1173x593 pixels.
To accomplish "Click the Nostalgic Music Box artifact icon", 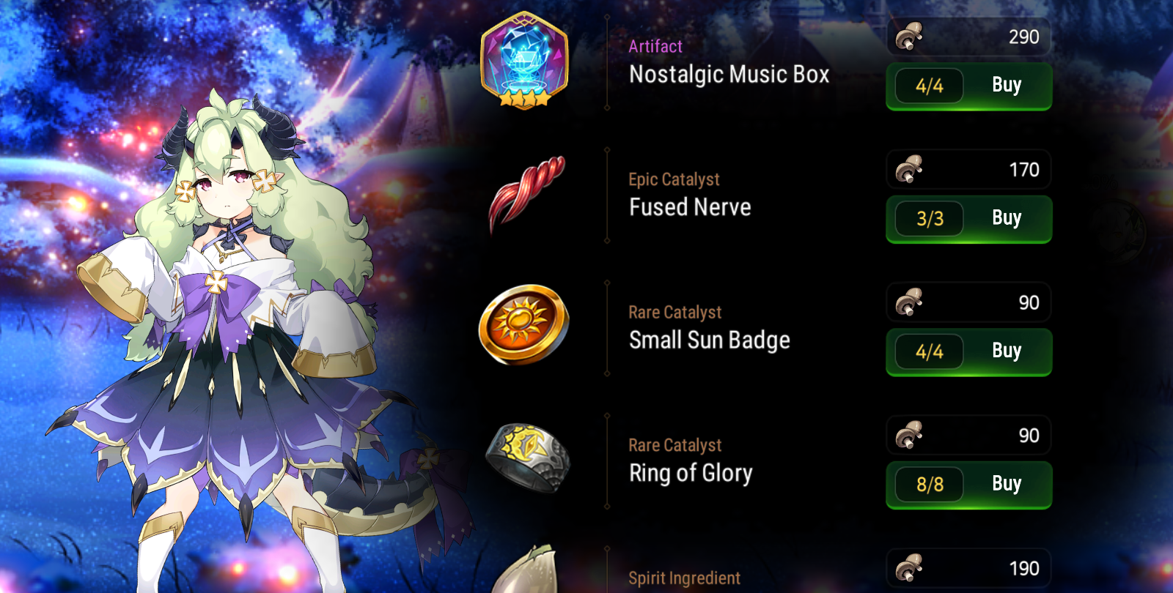I will (524, 61).
